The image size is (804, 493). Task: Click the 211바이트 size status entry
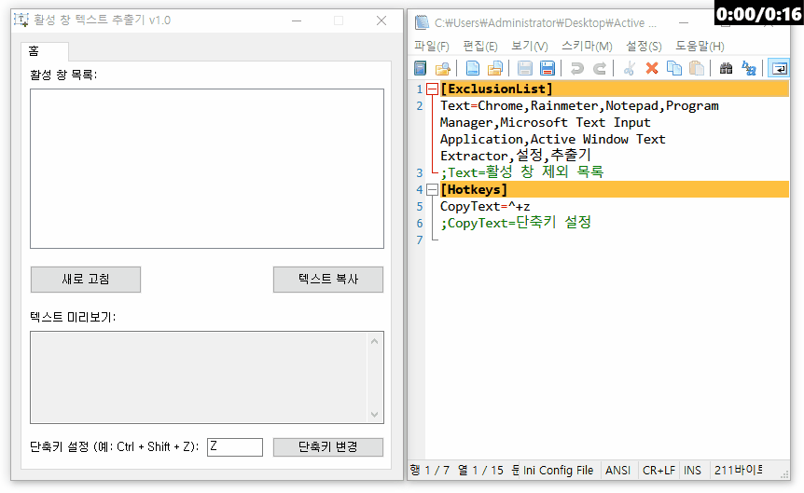point(739,471)
